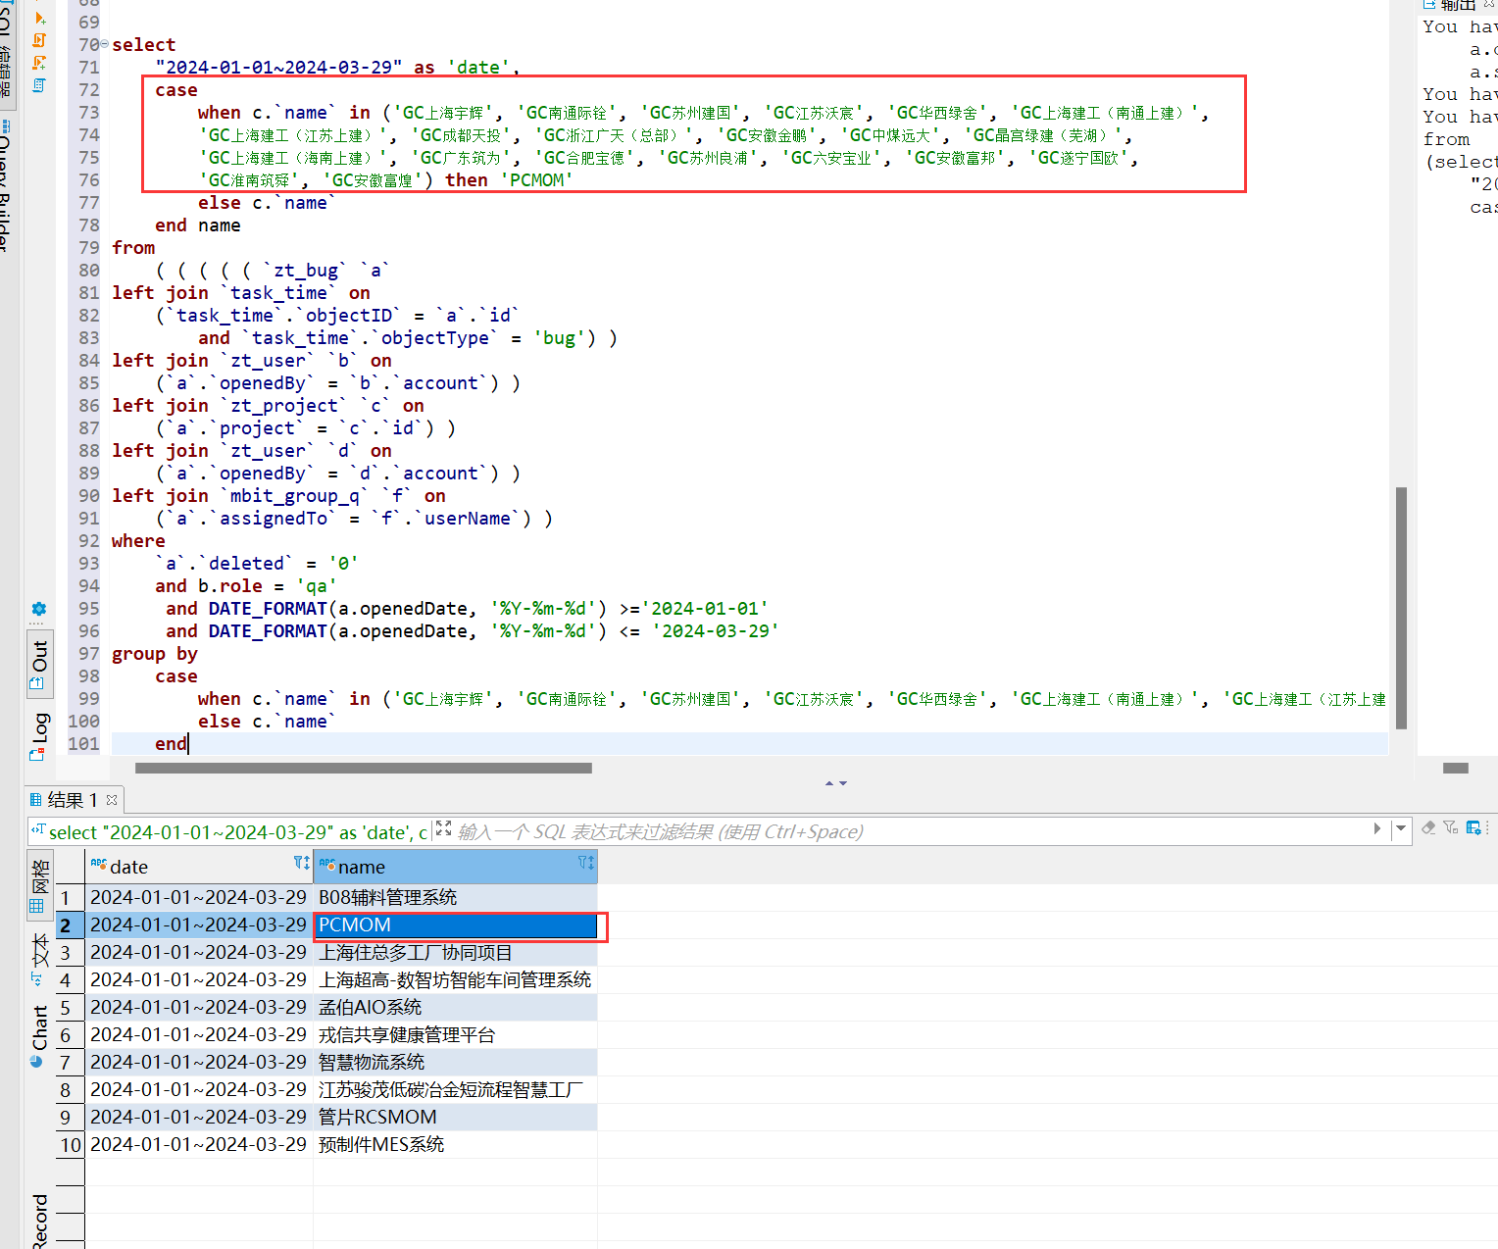
Task: Close the 结果 1 results tab
Action: [112, 800]
